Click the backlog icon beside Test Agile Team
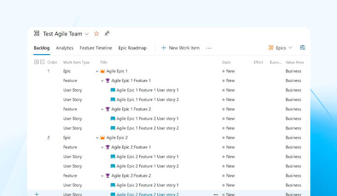 click(x=37, y=34)
